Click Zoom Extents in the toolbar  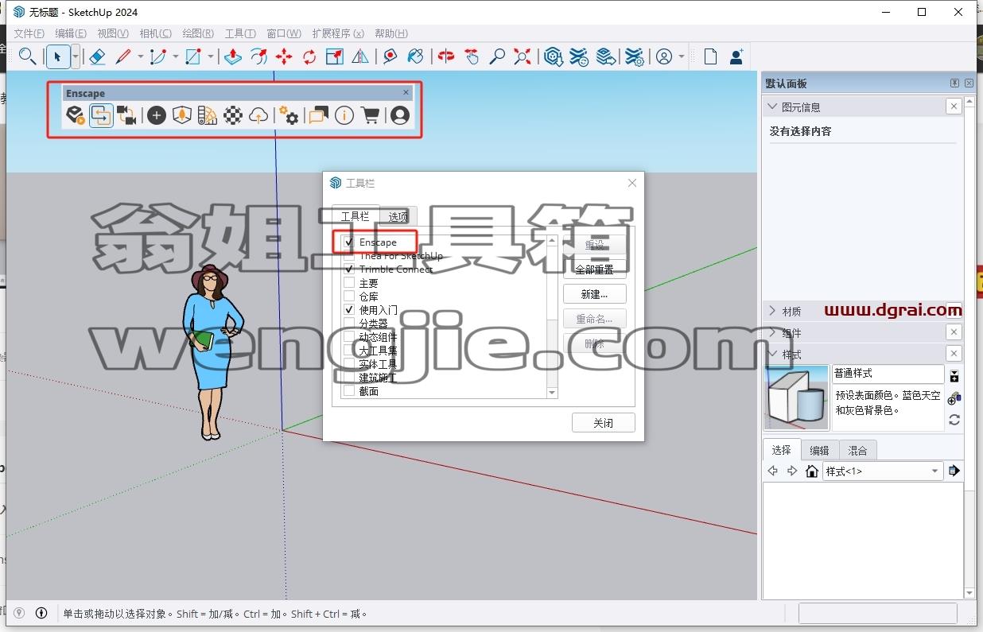point(523,56)
